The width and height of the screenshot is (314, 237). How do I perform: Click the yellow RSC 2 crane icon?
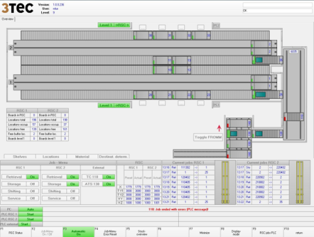coord(299,183)
